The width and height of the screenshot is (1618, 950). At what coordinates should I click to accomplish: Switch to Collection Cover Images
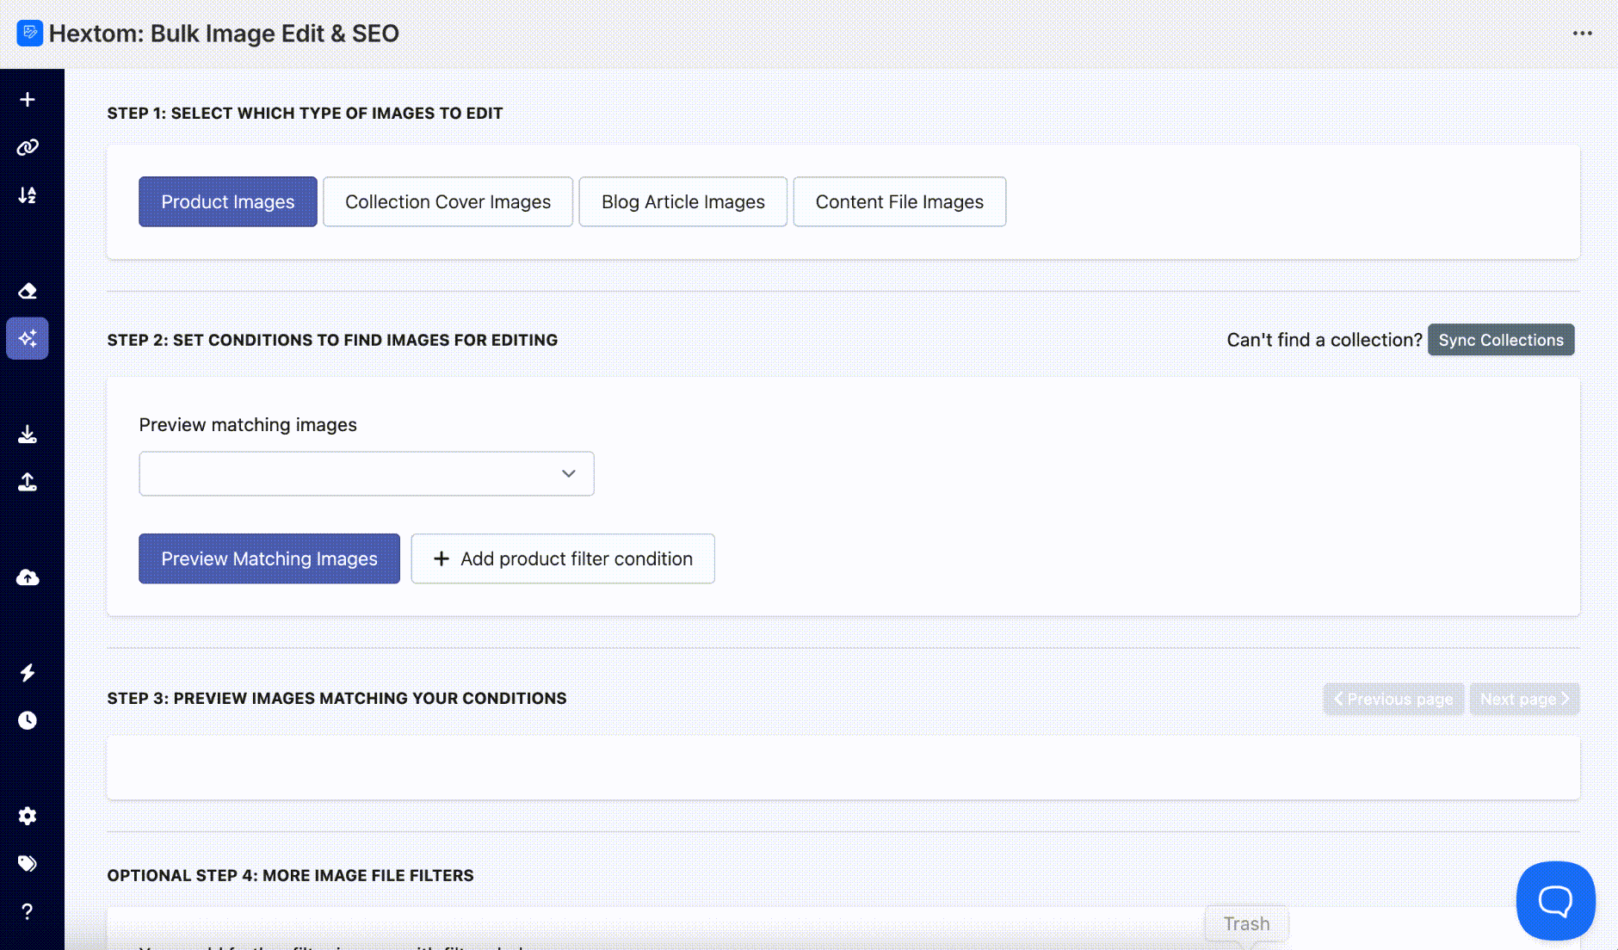click(x=448, y=201)
